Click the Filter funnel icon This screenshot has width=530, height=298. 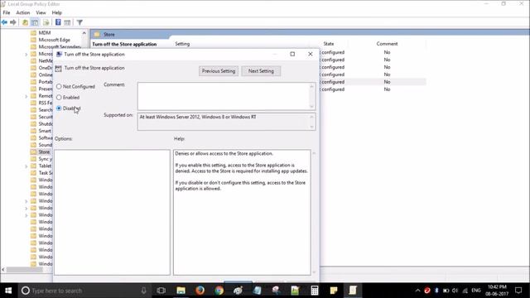pos(79,22)
